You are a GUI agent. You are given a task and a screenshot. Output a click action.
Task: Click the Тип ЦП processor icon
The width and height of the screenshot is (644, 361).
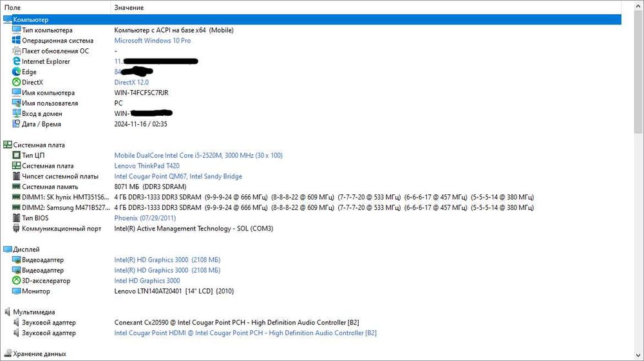[16, 155]
